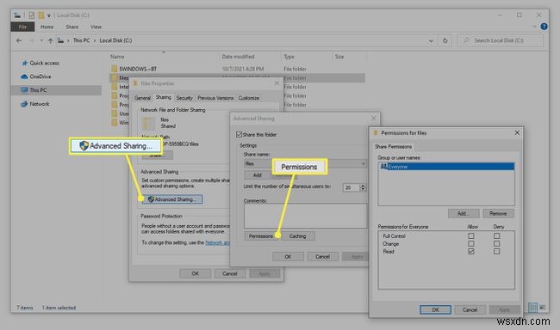Select the Share Permissions tab
The width and height of the screenshot is (560, 330).
coord(393,147)
